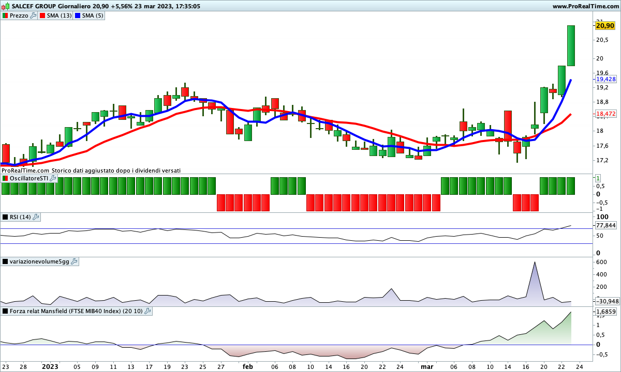621x372 pixels.
Task: Click the tallest green candle at chart's right edge
Action: [x=571, y=45]
